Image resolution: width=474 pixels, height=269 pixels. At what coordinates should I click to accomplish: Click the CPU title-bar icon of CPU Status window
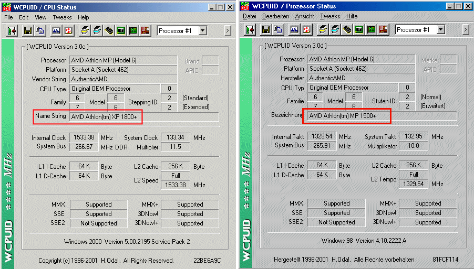(6, 7)
